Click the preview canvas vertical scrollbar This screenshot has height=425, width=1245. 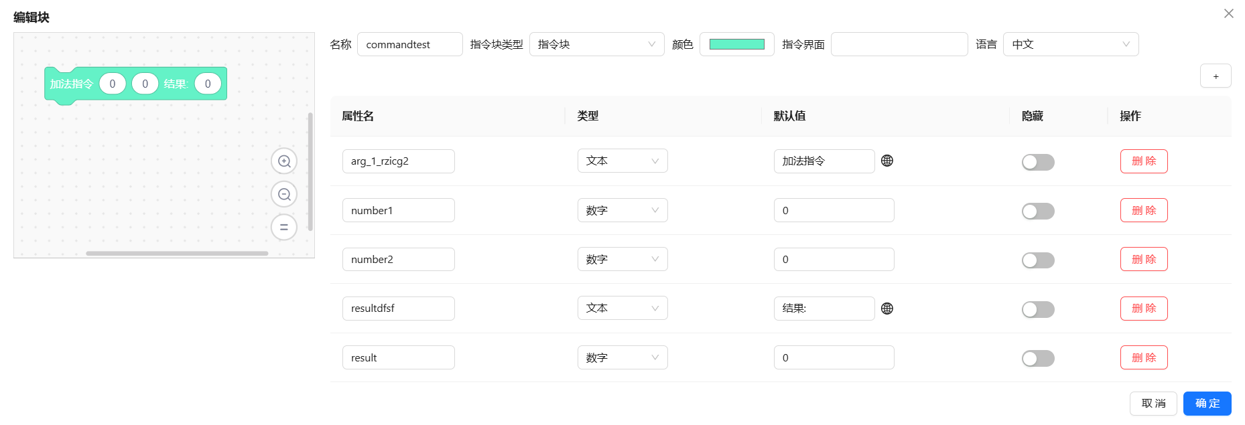coord(310,172)
